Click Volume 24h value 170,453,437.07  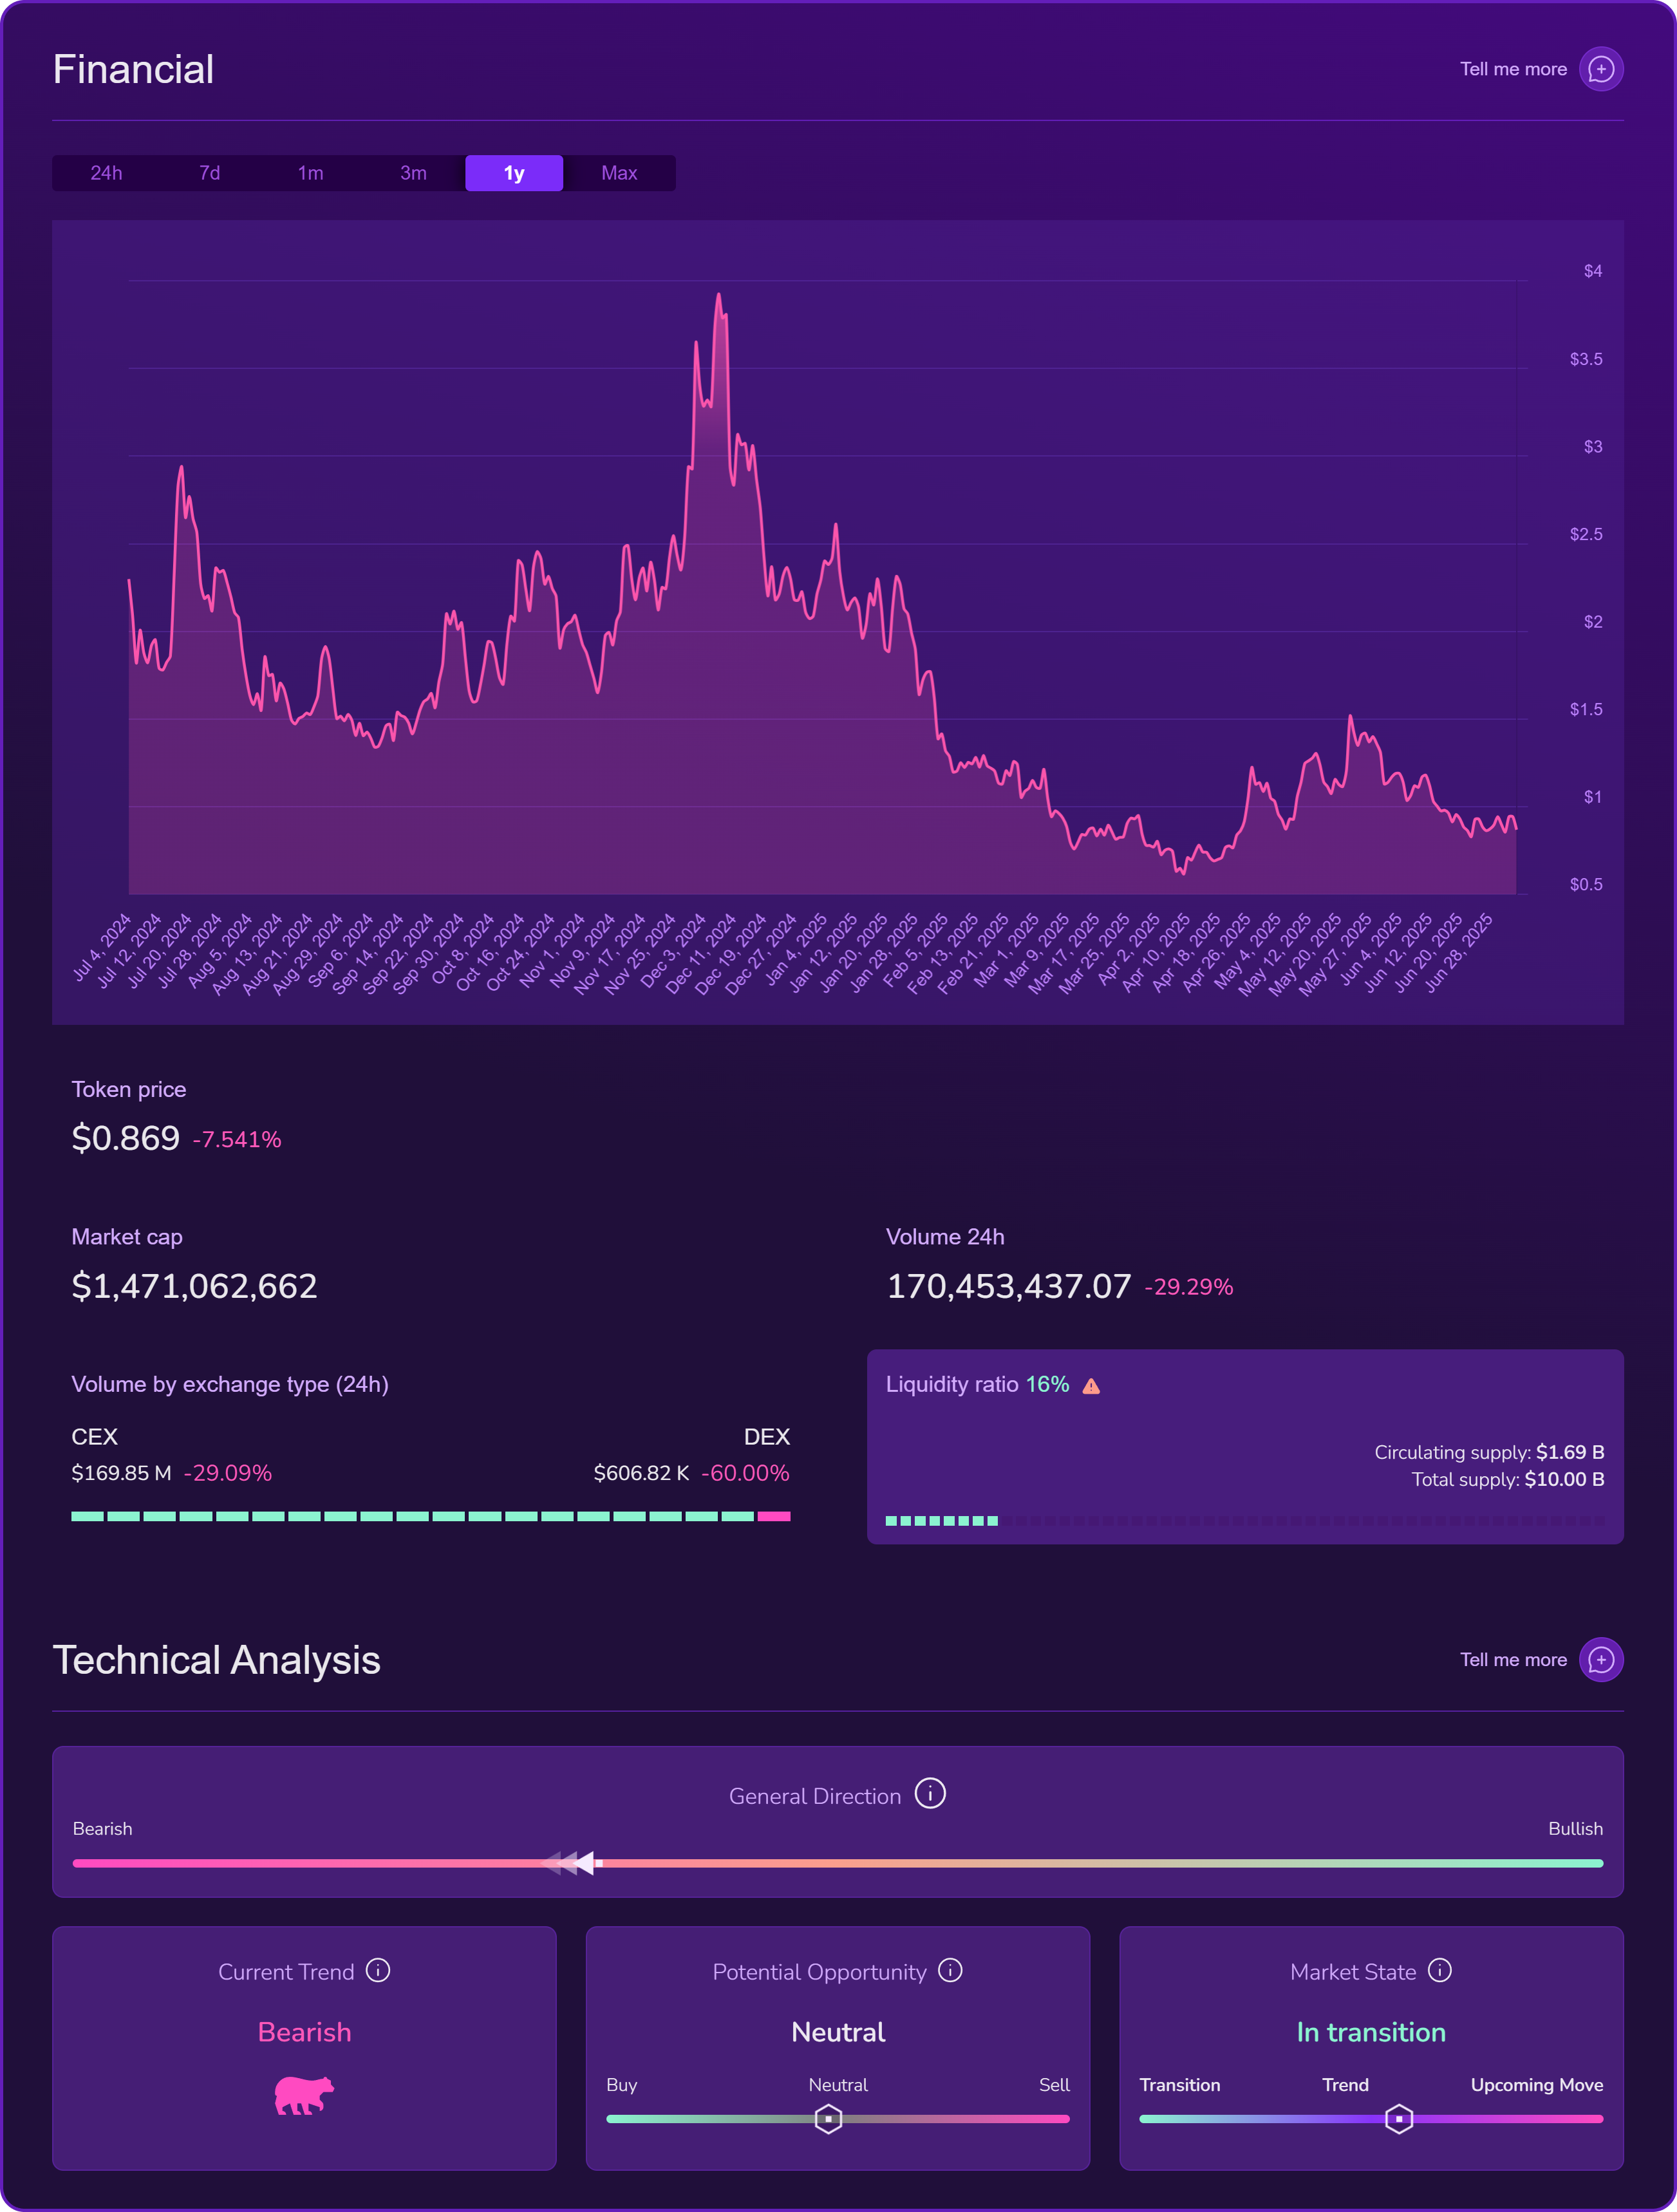pos(1008,1286)
